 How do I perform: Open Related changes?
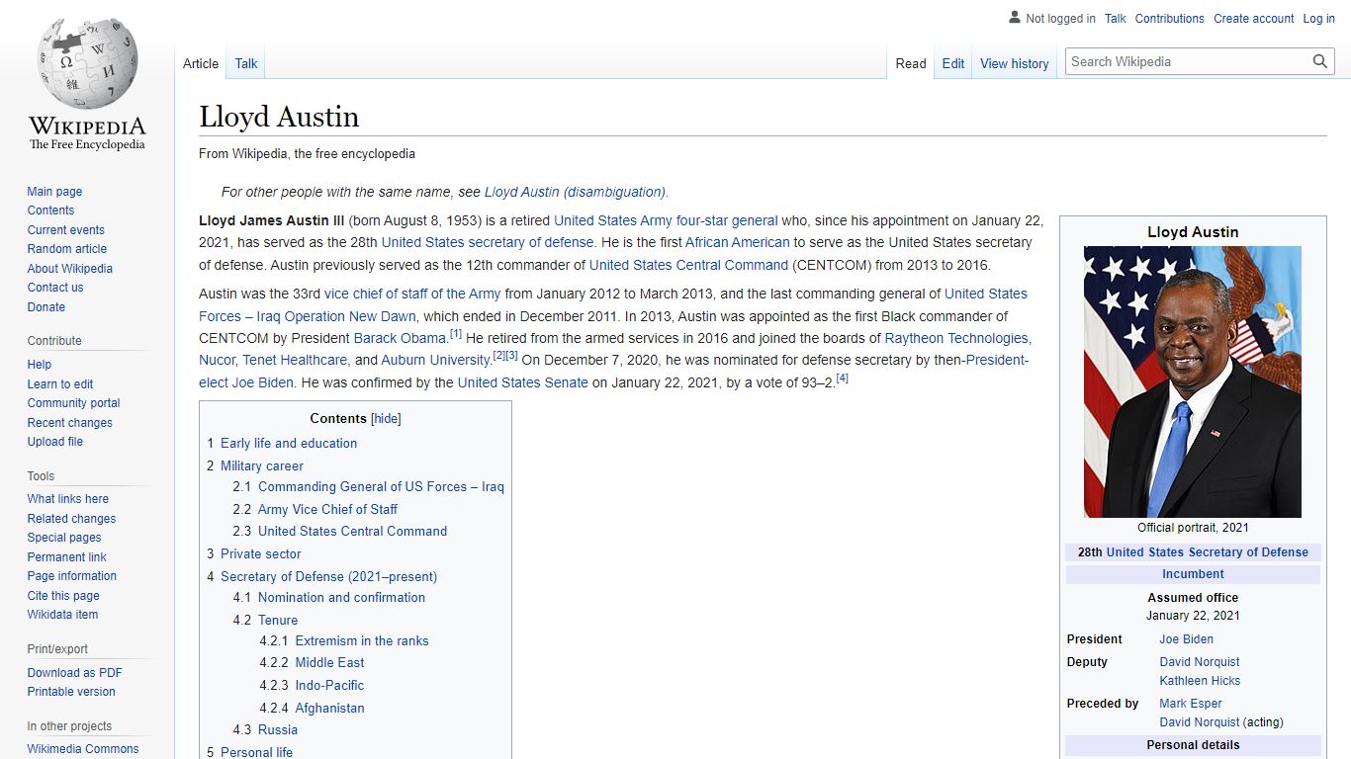coord(71,519)
